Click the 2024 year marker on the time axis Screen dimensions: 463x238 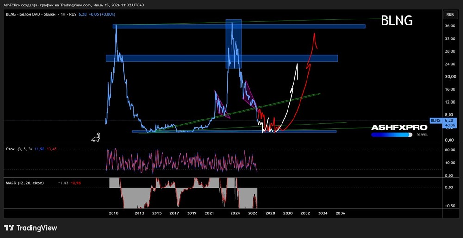tap(235, 213)
